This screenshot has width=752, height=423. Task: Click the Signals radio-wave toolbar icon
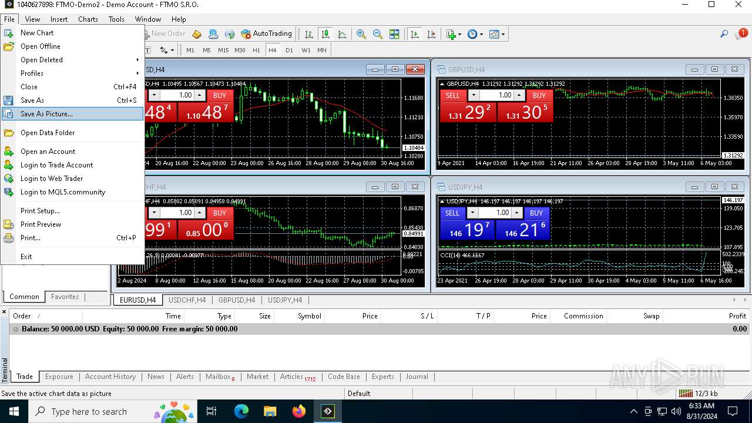pos(230,34)
